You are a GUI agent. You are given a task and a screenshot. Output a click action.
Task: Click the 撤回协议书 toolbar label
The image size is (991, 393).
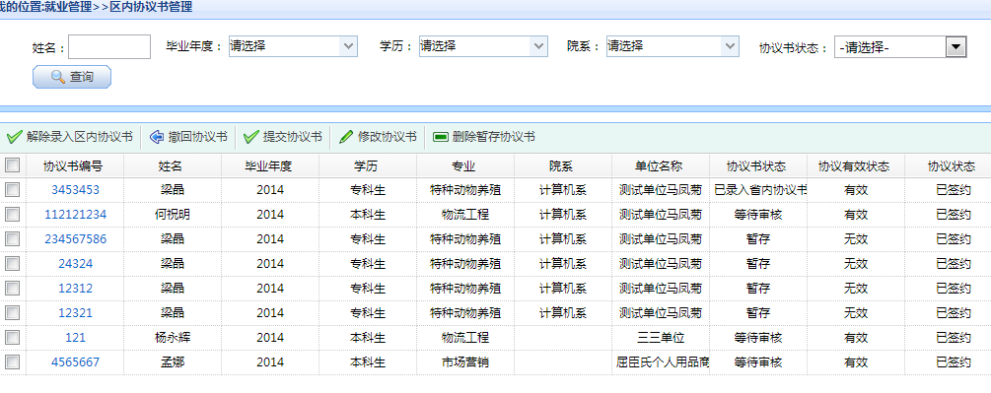pos(198,137)
